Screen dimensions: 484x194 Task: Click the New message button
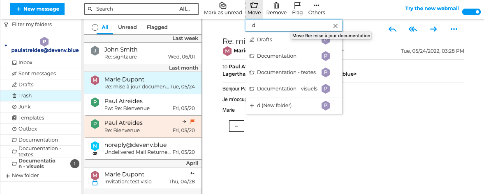tap(37, 9)
